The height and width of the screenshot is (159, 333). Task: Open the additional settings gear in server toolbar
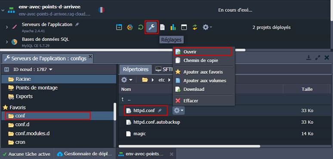[x=207, y=28]
